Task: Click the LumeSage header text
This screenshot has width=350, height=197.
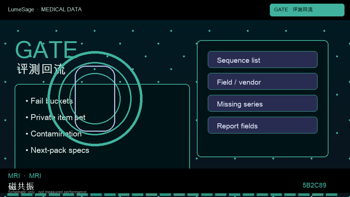Action: tap(21, 9)
